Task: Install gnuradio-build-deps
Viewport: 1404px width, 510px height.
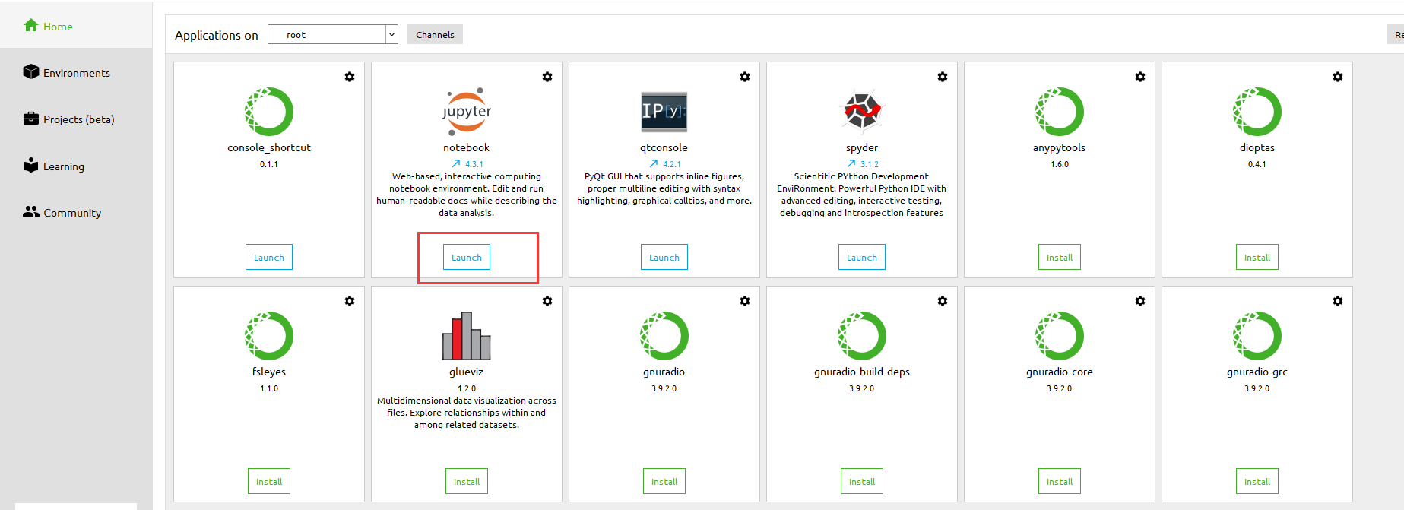Action: click(x=862, y=481)
